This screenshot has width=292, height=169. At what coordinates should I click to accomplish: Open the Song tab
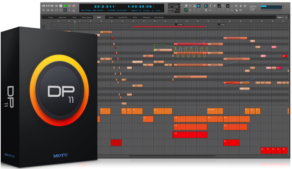(x=134, y=17)
